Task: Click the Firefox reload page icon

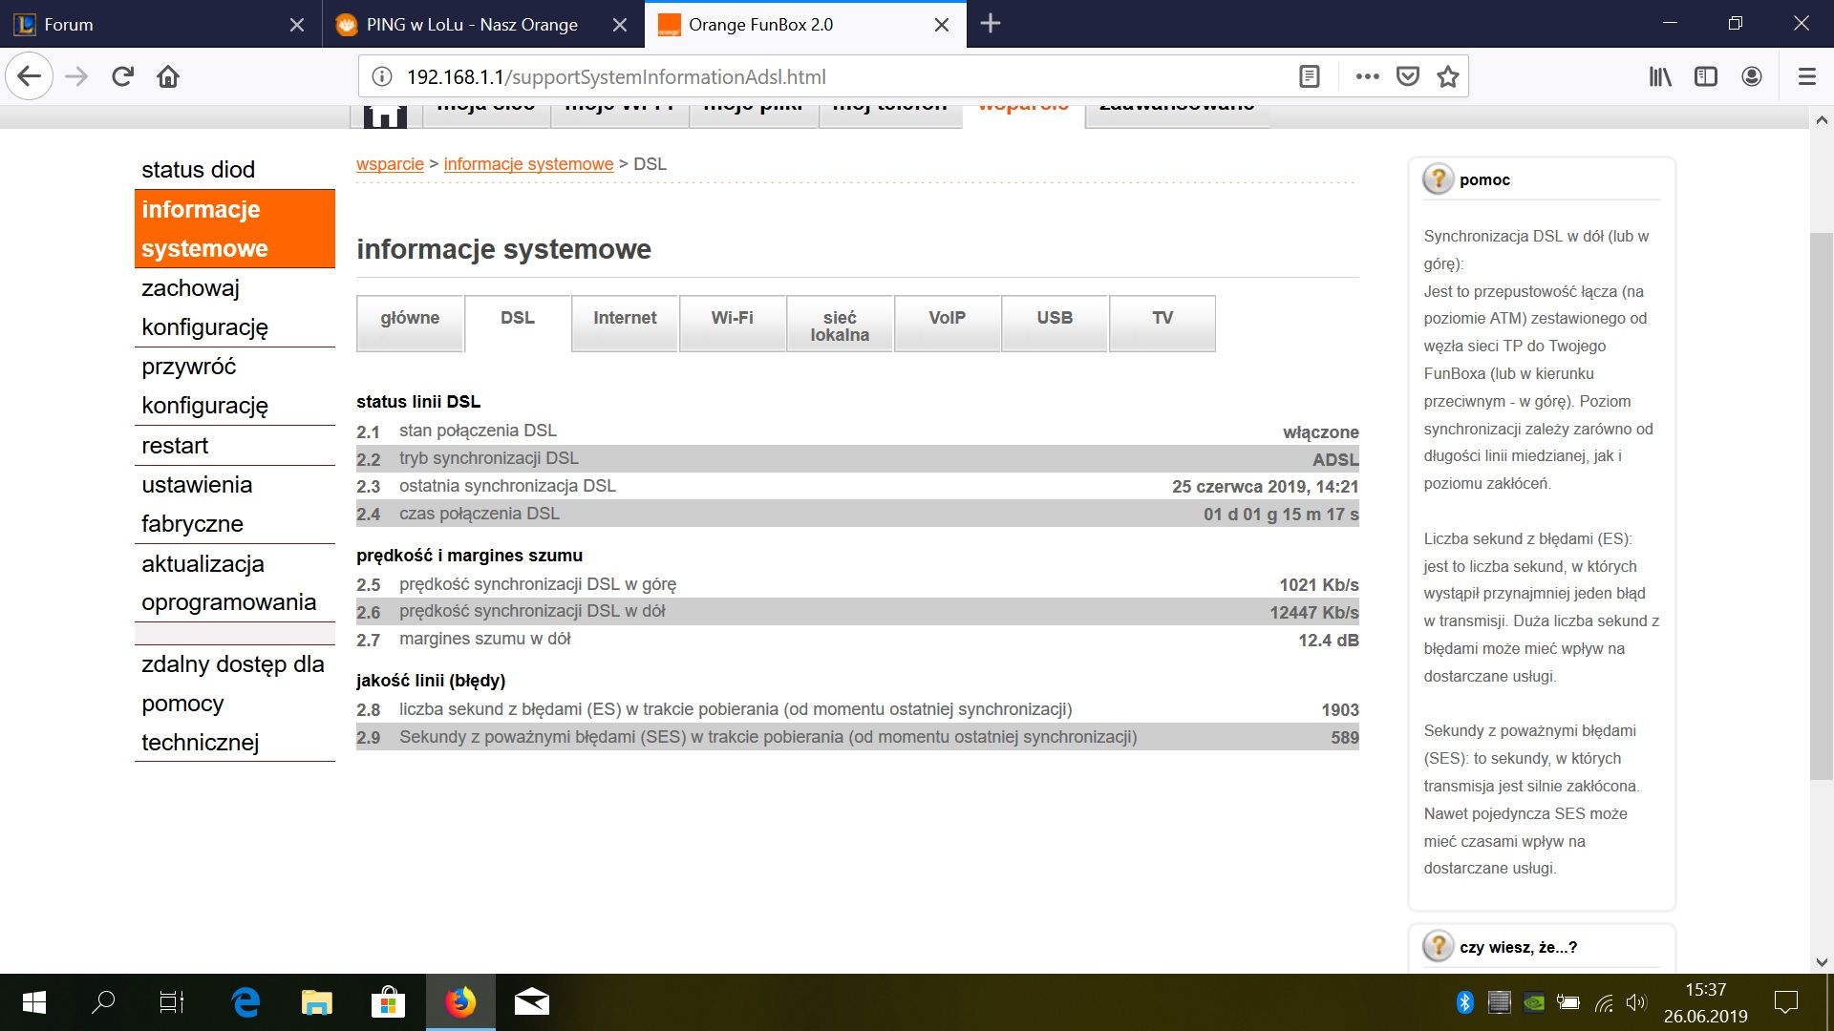Action: click(x=122, y=76)
